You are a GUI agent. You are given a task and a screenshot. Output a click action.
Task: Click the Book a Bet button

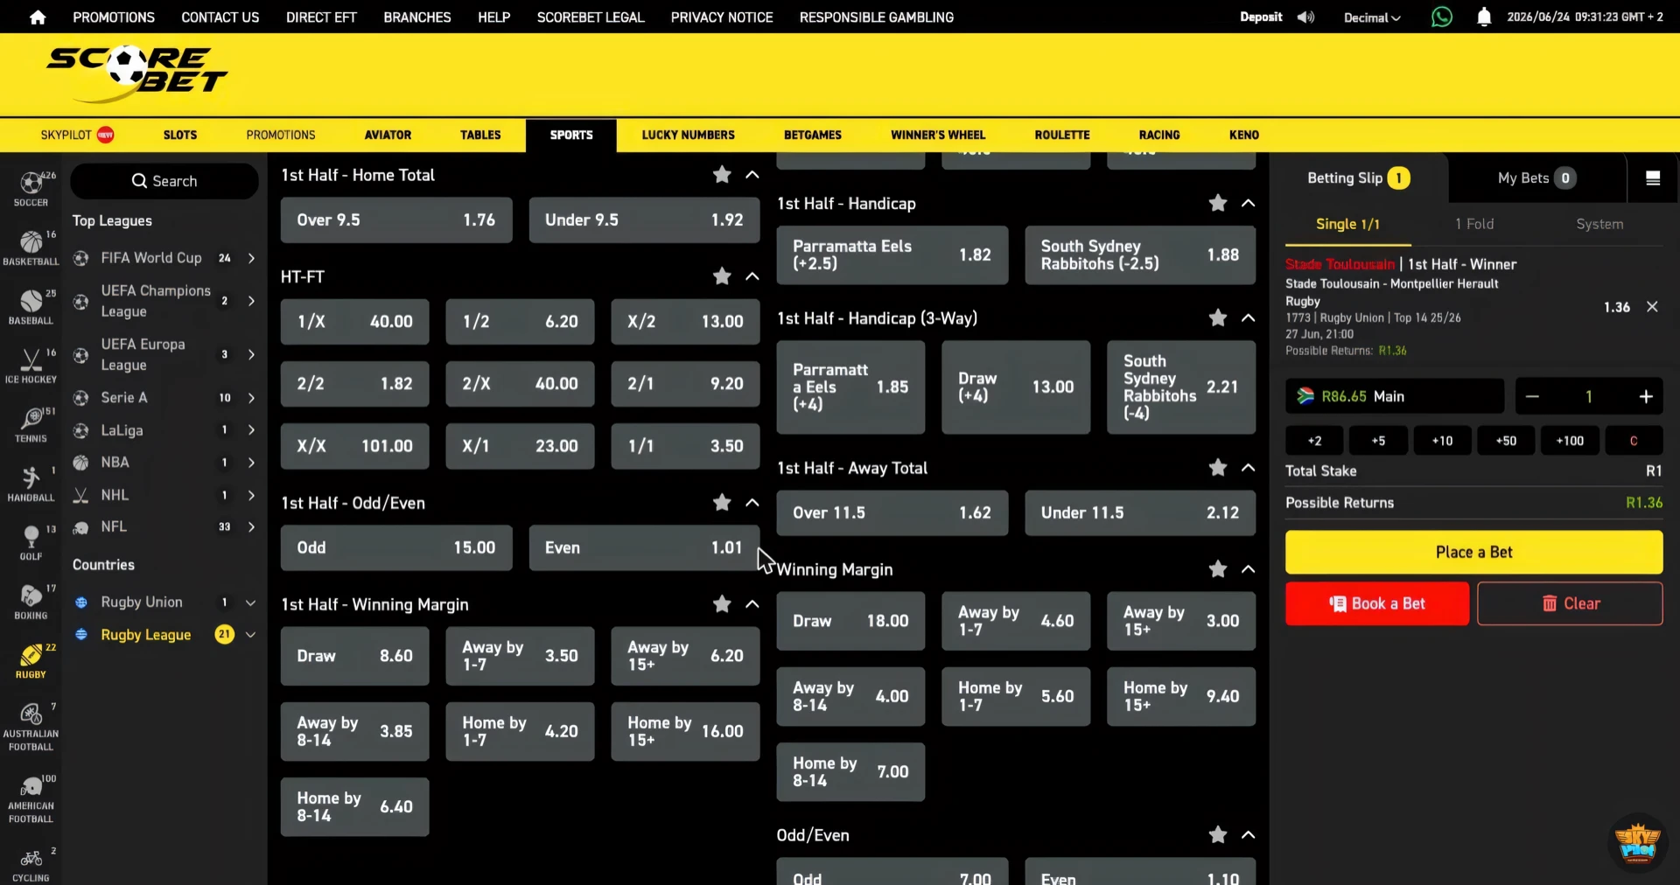(1377, 603)
